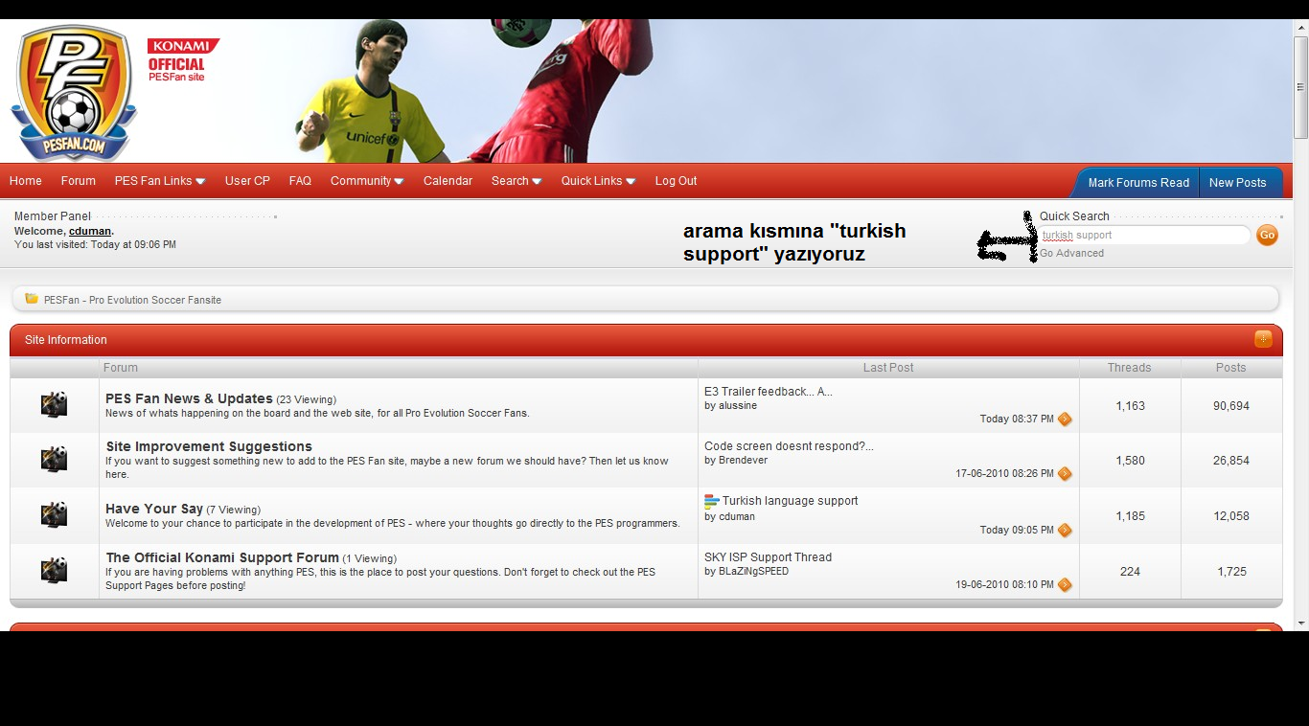Log Out of the forum

click(x=676, y=180)
